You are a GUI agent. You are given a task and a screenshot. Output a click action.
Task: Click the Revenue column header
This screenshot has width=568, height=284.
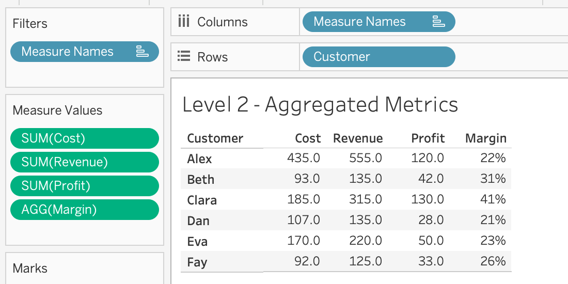(x=358, y=138)
